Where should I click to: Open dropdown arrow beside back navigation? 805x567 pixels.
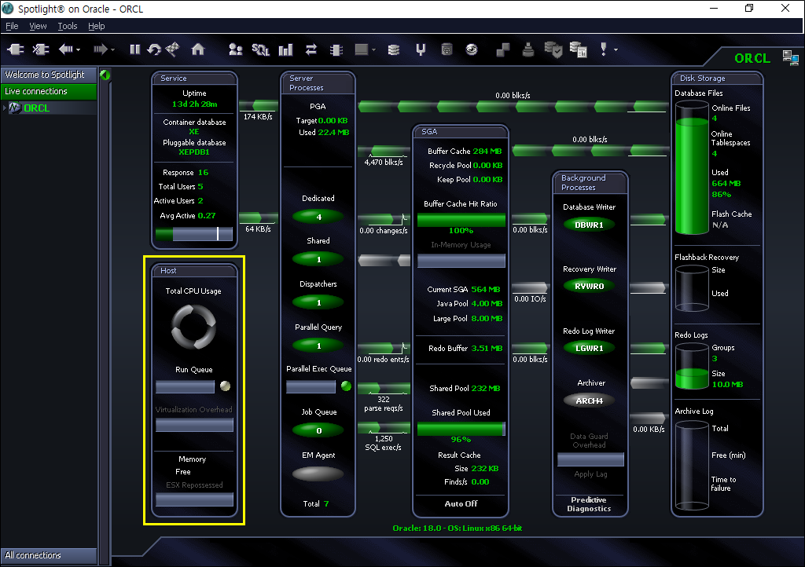[x=79, y=50]
